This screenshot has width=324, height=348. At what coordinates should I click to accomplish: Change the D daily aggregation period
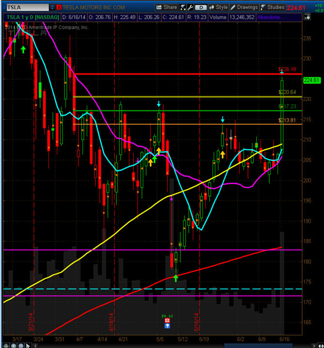[x=201, y=8]
